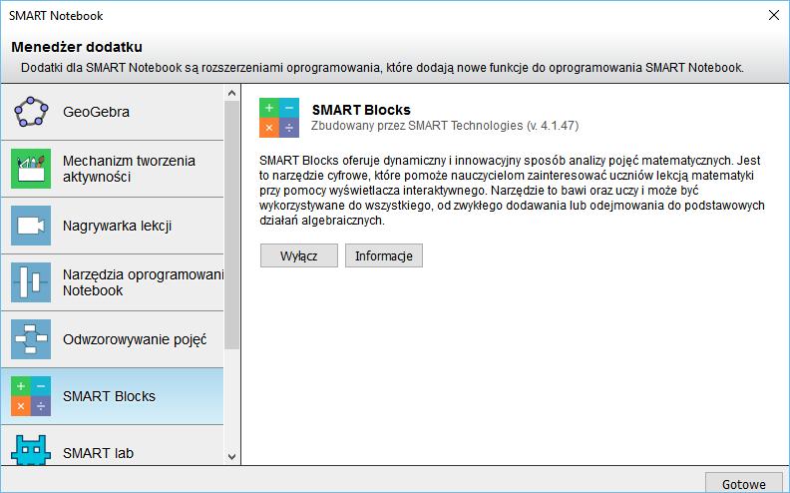Select the GeoGebra add-on icon

pyautogui.click(x=31, y=112)
